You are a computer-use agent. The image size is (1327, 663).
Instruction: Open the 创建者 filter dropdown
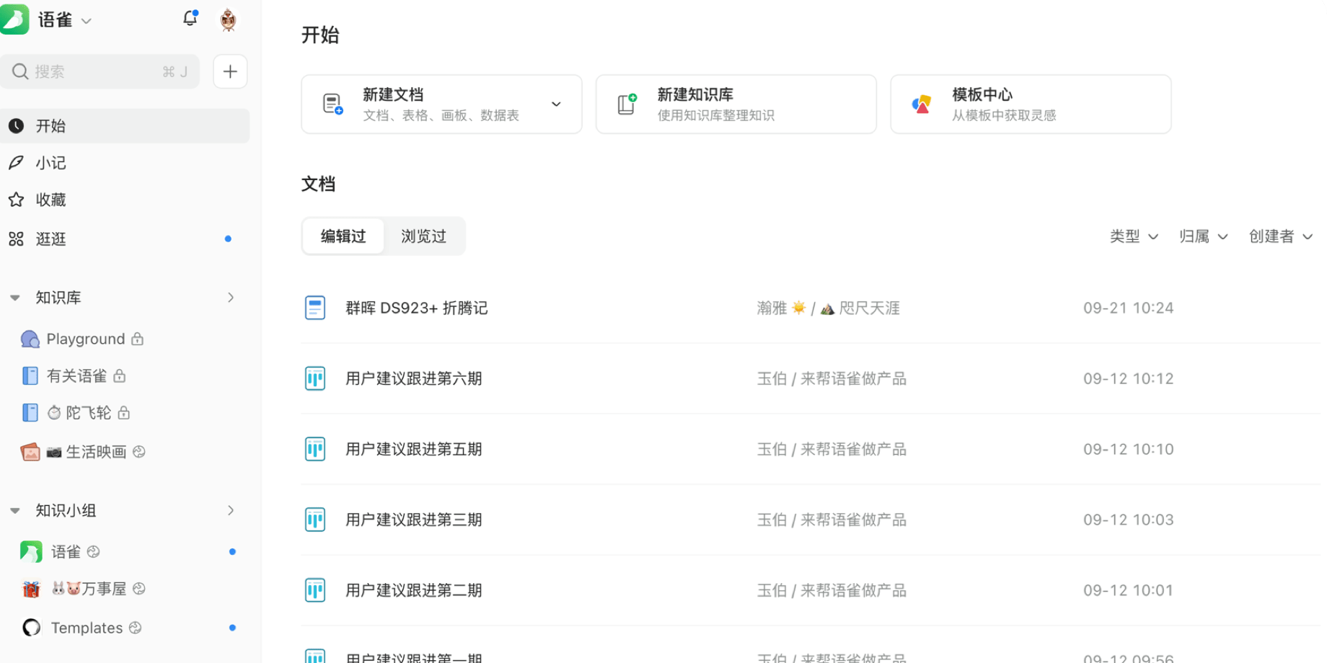[x=1281, y=236]
